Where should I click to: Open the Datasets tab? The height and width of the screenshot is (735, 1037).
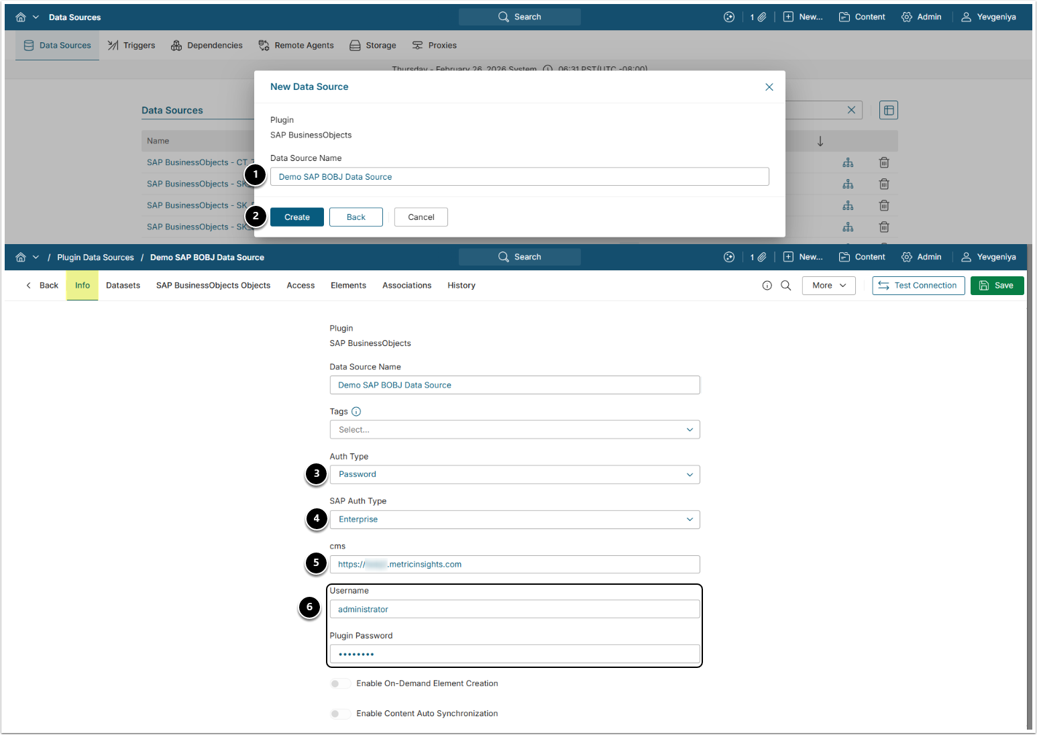pyautogui.click(x=123, y=286)
